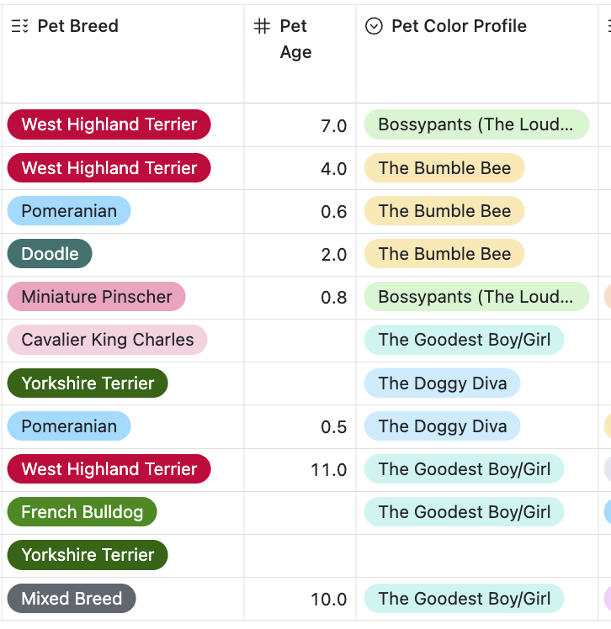Select the Pet Age column header text

(295, 40)
